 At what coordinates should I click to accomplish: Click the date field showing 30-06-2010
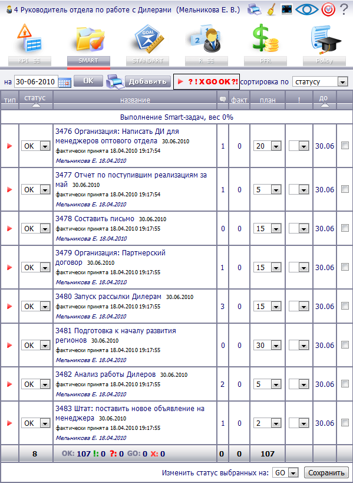point(36,82)
